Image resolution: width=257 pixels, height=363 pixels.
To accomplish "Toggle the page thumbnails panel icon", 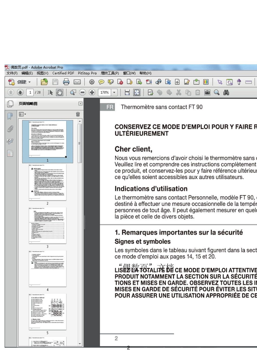I will pyautogui.click(x=10, y=104).
